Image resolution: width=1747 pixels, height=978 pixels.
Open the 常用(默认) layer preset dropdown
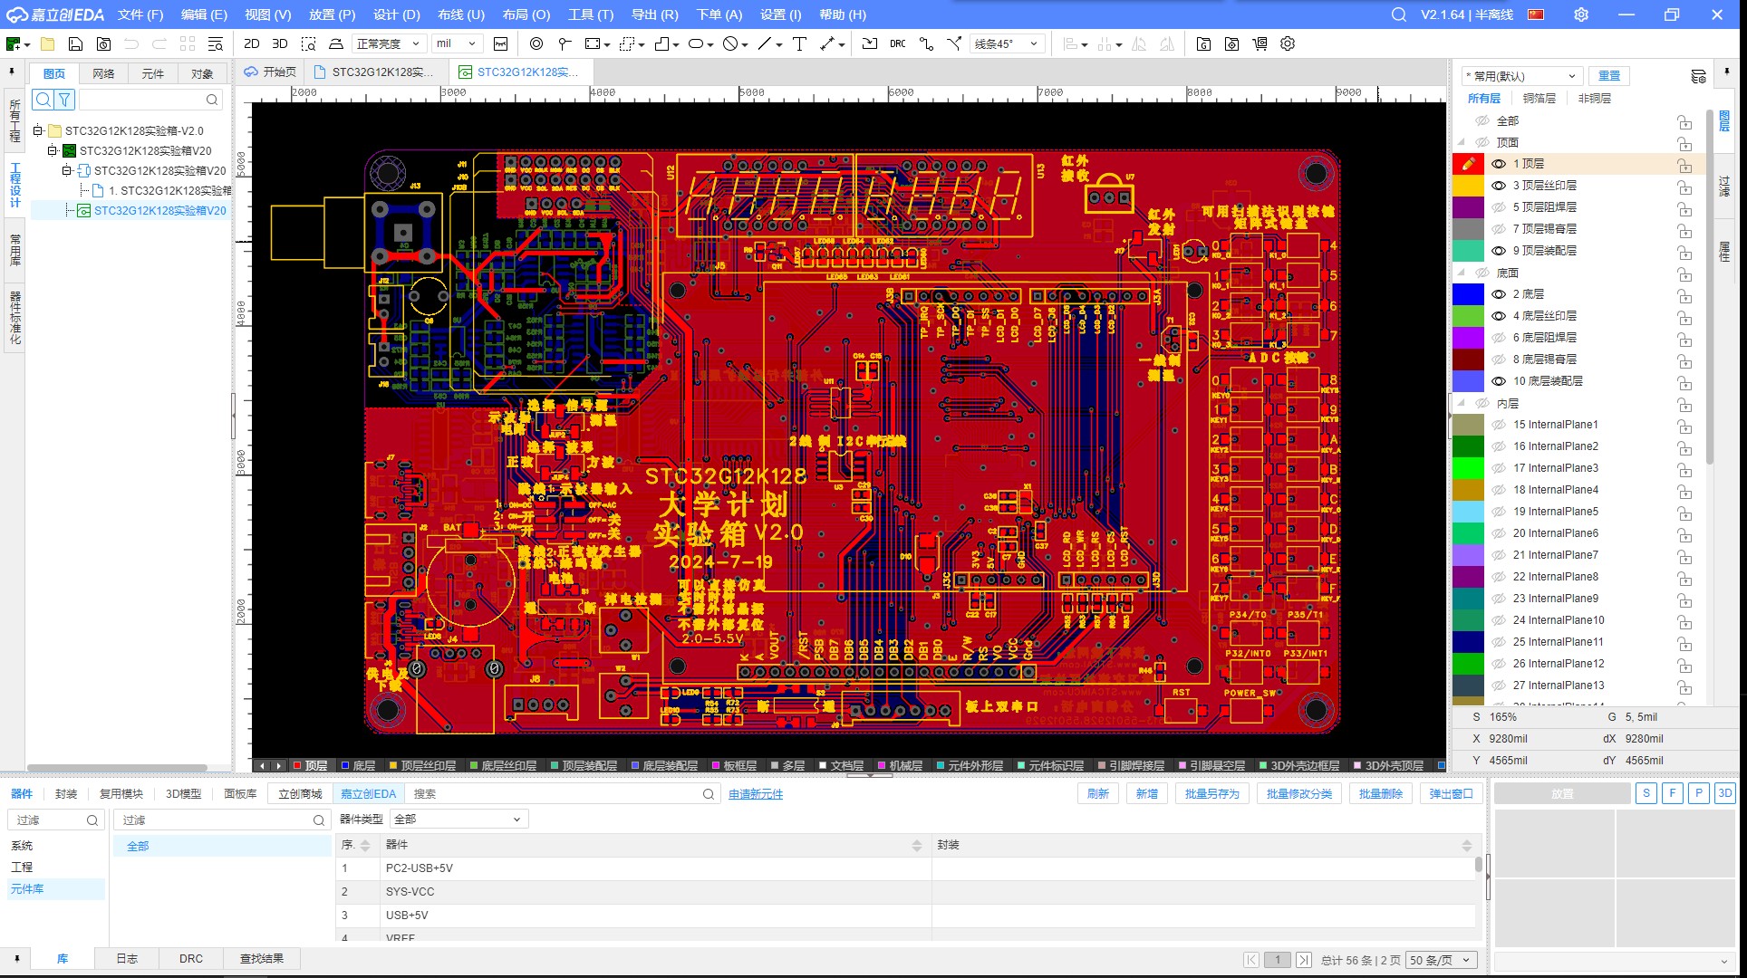(x=1521, y=76)
